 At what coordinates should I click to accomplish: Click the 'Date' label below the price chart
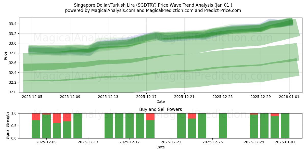(x=160, y=101)
